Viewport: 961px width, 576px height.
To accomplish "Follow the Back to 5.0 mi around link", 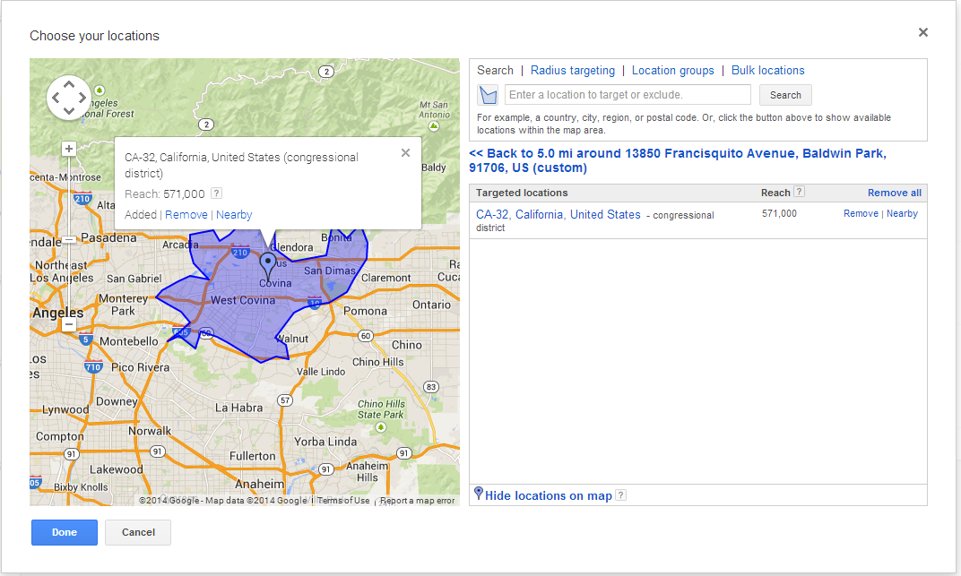I will pos(677,160).
